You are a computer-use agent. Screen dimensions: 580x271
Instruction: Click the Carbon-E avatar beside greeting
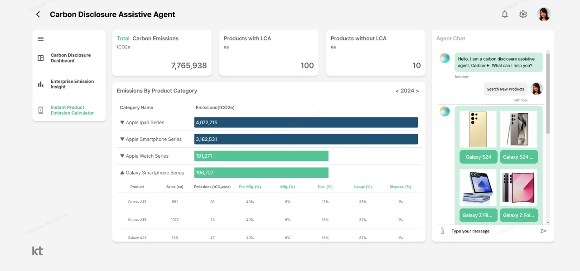click(445, 58)
